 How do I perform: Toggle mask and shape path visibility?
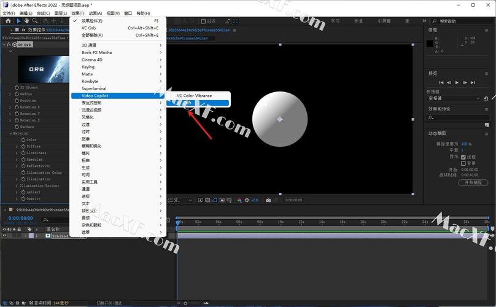[x=215, y=200]
